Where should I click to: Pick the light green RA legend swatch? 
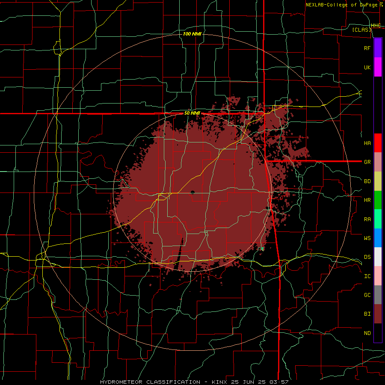click(378, 219)
